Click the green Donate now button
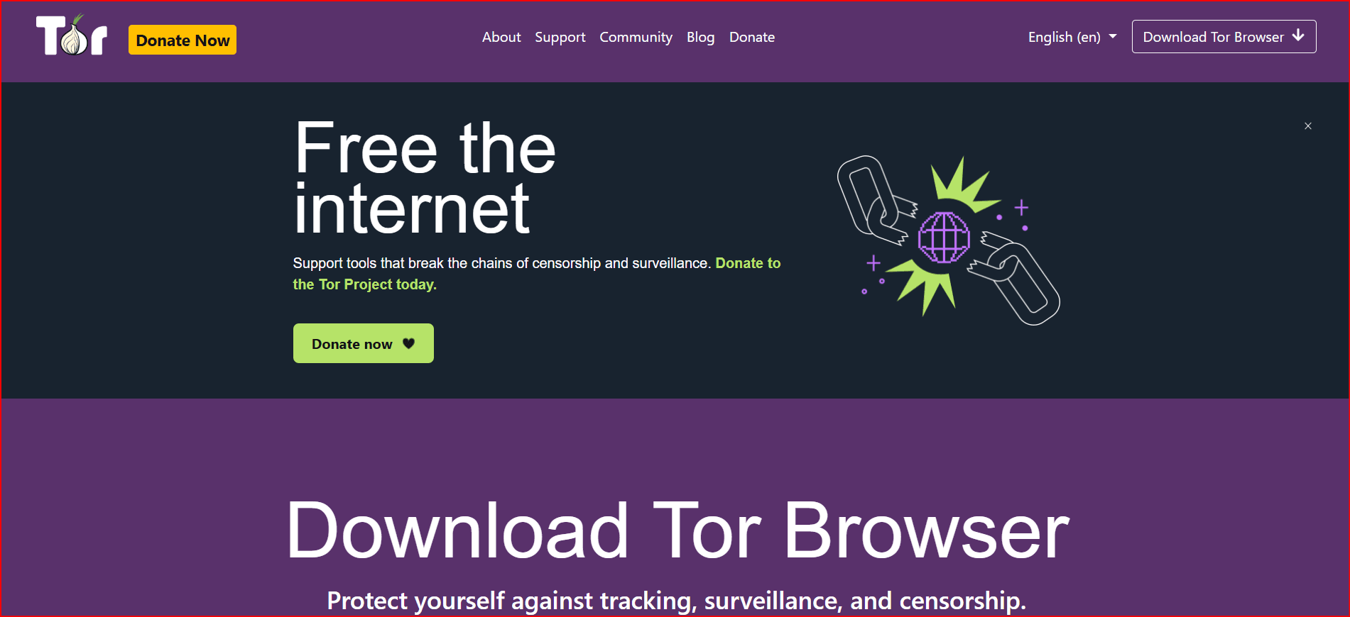This screenshot has height=617, width=1350. point(364,343)
